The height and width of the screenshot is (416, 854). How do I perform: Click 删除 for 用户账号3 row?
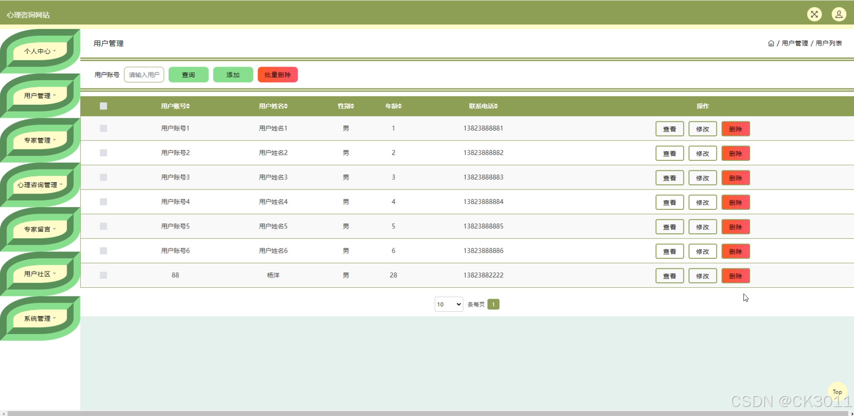[736, 178]
